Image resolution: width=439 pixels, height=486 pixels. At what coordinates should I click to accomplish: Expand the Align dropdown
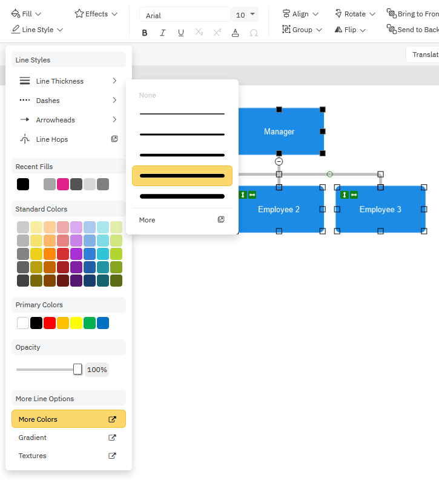(300, 14)
